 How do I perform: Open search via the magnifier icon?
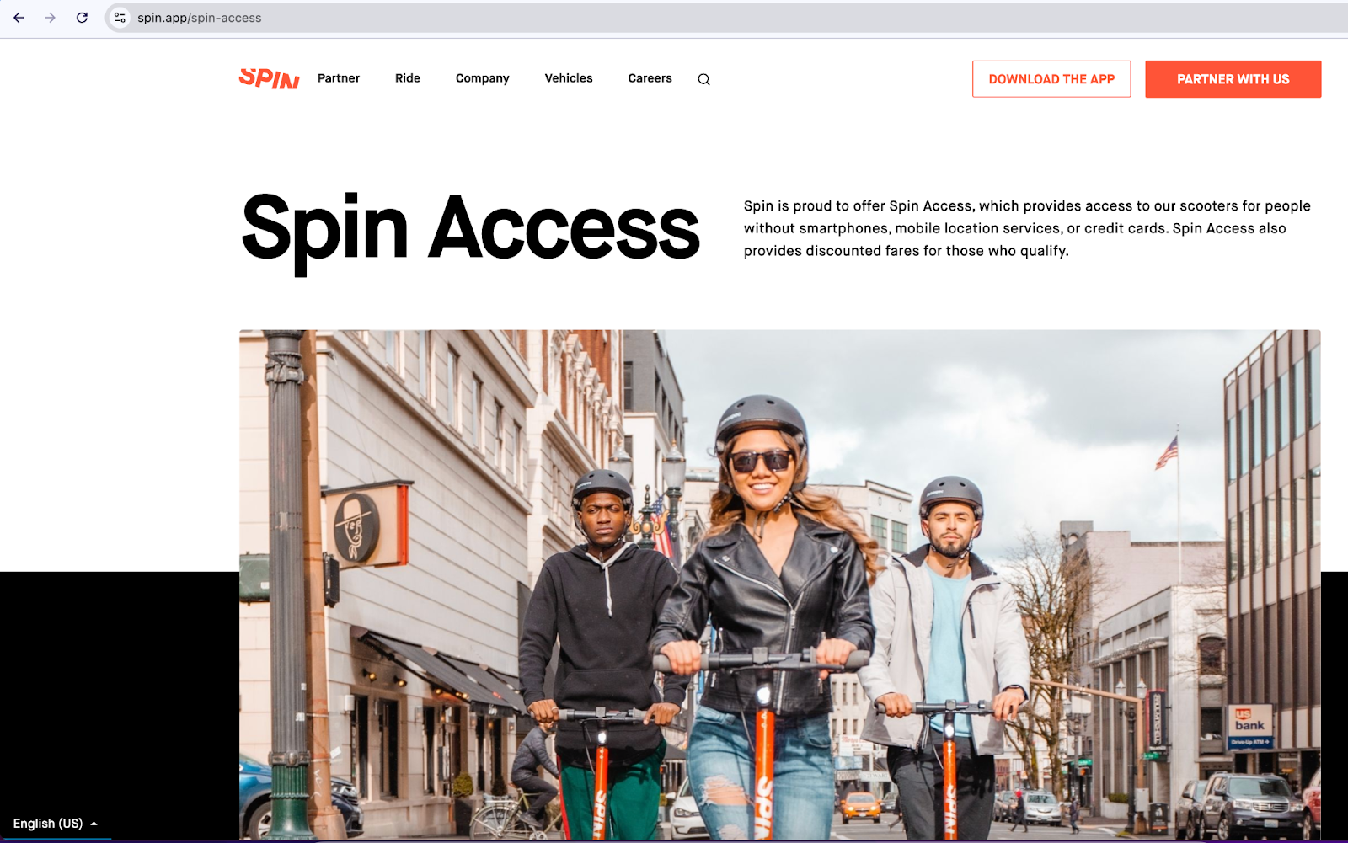(x=703, y=79)
